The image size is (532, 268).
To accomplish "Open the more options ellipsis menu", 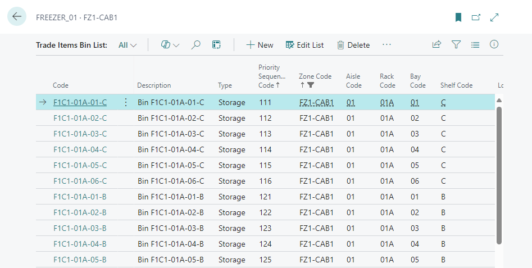I will 387,45.
